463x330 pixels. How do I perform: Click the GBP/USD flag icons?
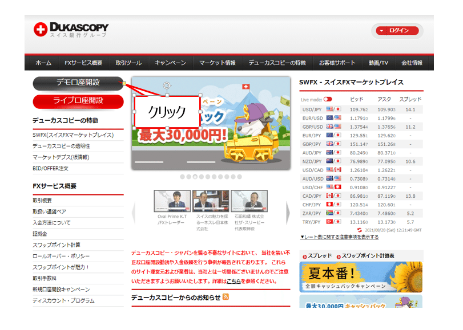[x=333, y=127]
